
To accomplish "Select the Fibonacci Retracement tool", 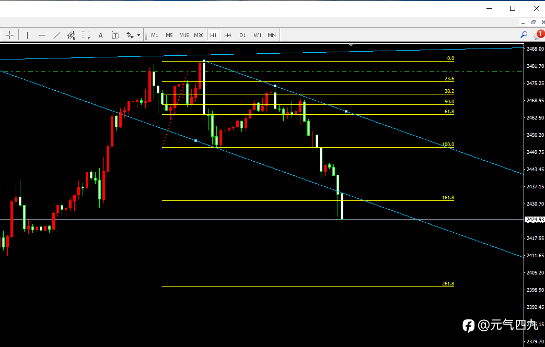I will coord(86,35).
